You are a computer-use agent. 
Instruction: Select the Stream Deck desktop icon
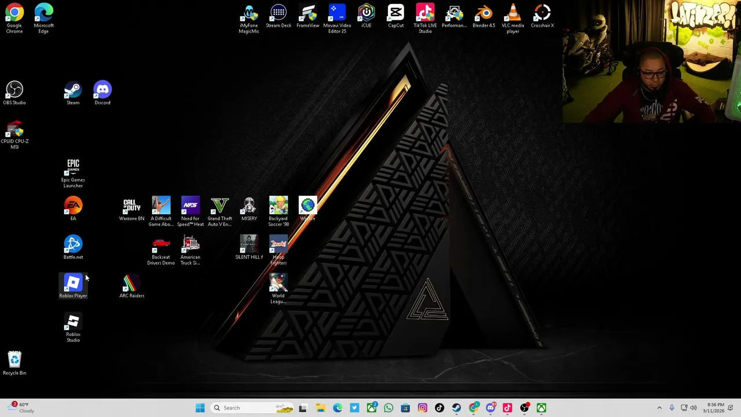278,16
